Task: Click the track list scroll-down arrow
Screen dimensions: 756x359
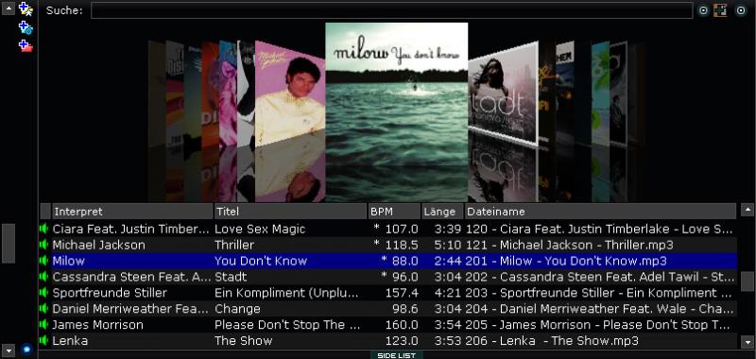Action: point(747,342)
